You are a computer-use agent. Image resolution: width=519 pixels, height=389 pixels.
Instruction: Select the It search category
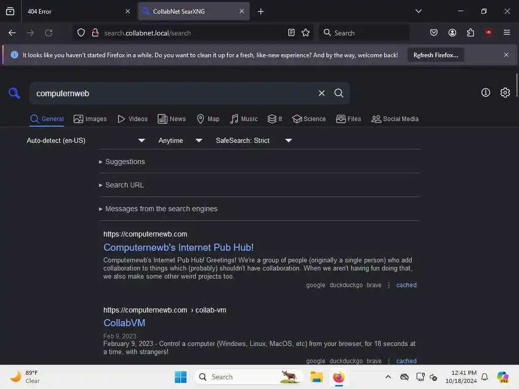(275, 119)
